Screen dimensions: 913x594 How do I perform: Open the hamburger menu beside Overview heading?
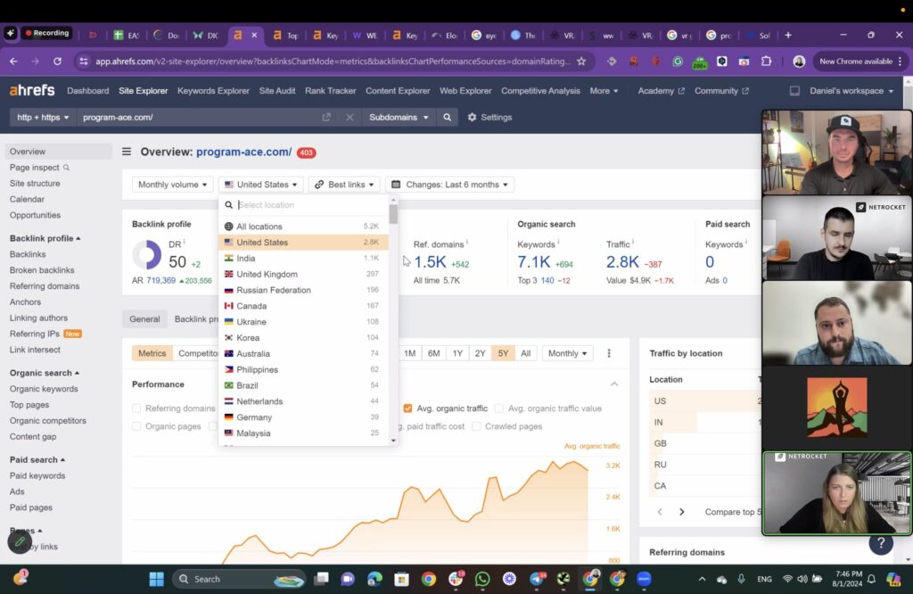pyautogui.click(x=125, y=152)
